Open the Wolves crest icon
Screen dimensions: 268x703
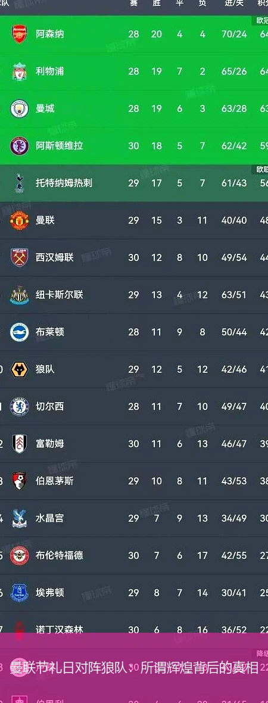click(x=19, y=369)
